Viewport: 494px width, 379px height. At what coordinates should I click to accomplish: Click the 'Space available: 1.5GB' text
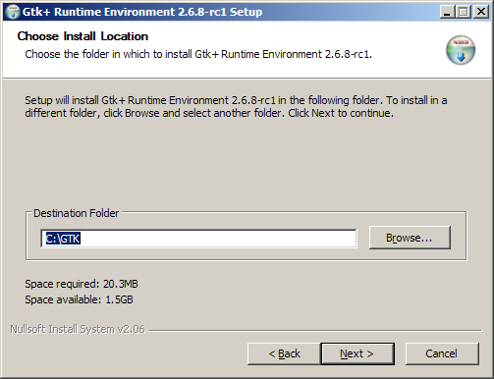pos(79,299)
